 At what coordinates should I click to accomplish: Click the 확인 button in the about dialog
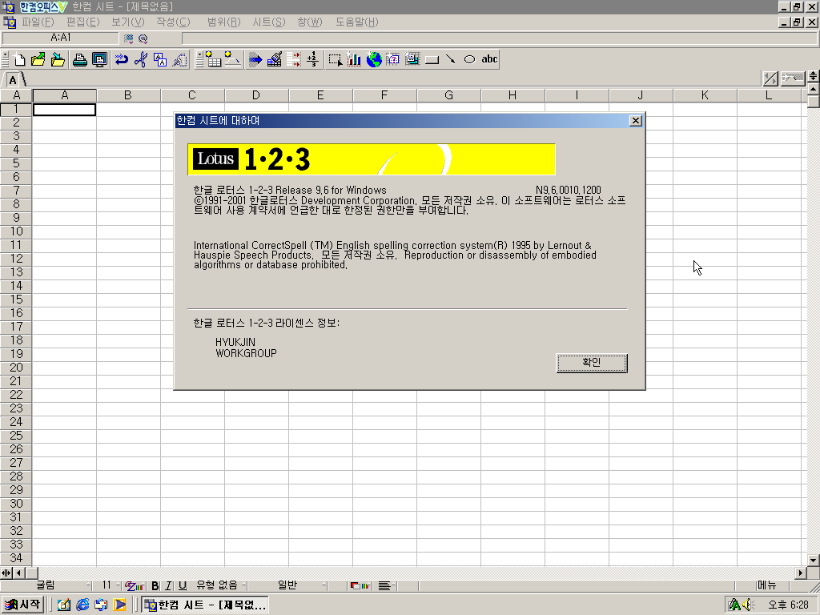(x=592, y=363)
